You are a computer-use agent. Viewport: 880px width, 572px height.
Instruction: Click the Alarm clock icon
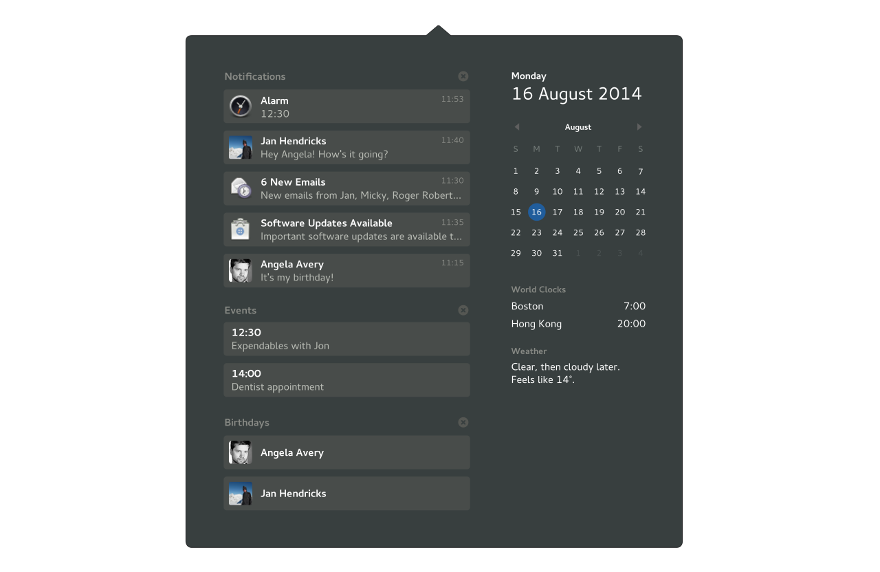(241, 107)
